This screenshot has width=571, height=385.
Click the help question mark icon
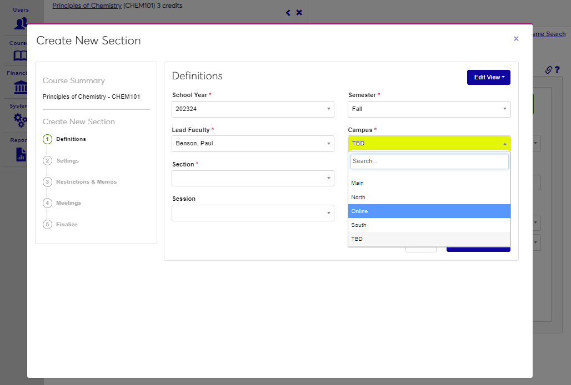point(557,70)
